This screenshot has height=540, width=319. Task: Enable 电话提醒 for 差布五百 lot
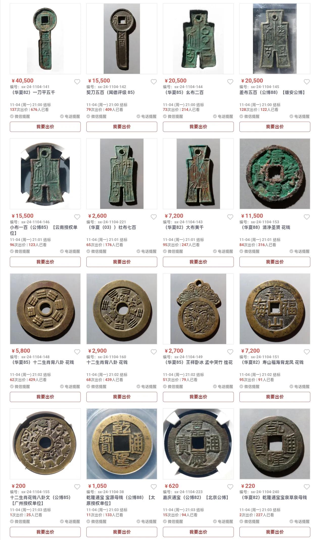tap(300, 116)
